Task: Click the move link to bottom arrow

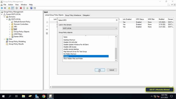Action: point(47,34)
